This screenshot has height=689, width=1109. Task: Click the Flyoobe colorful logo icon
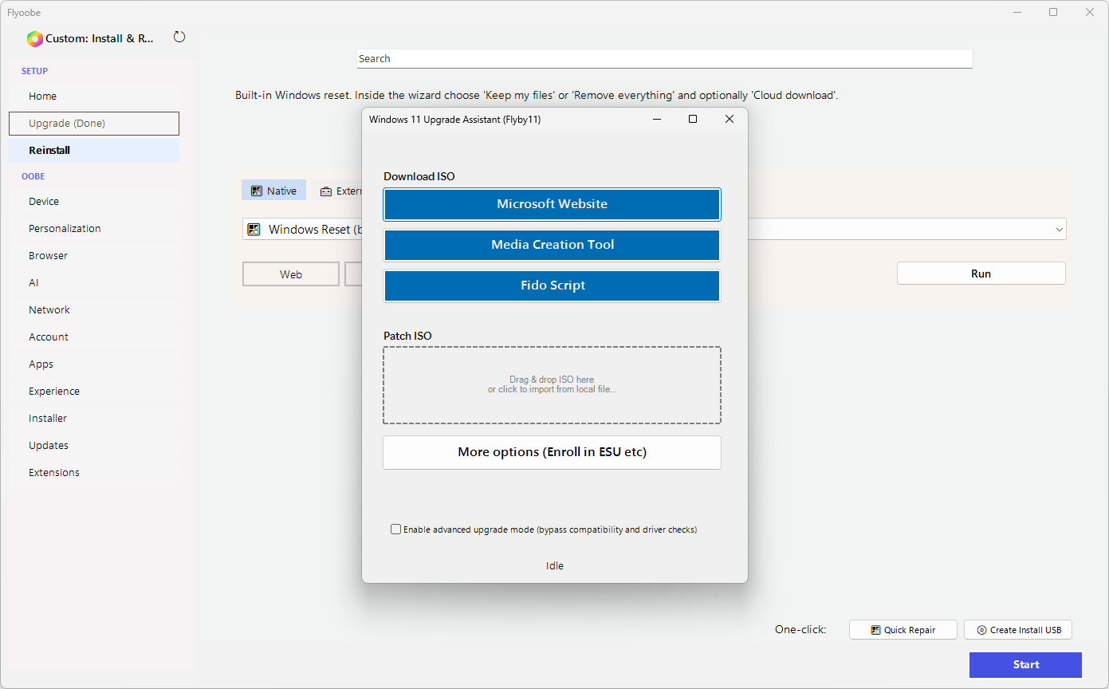(x=34, y=38)
